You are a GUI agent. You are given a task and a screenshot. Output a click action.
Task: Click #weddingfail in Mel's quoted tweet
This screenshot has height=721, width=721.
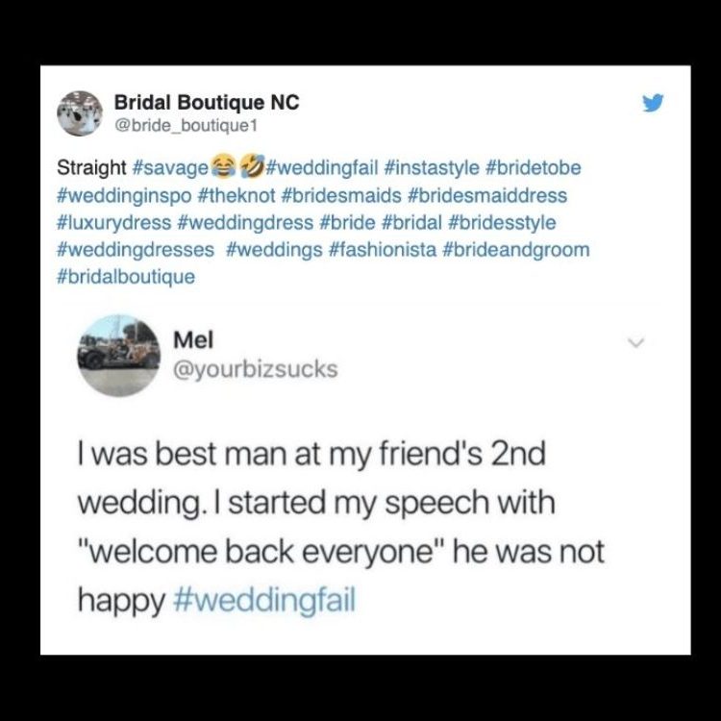pyautogui.click(x=265, y=600)
